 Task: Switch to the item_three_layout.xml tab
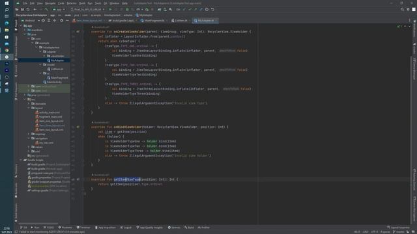[89, 20]
